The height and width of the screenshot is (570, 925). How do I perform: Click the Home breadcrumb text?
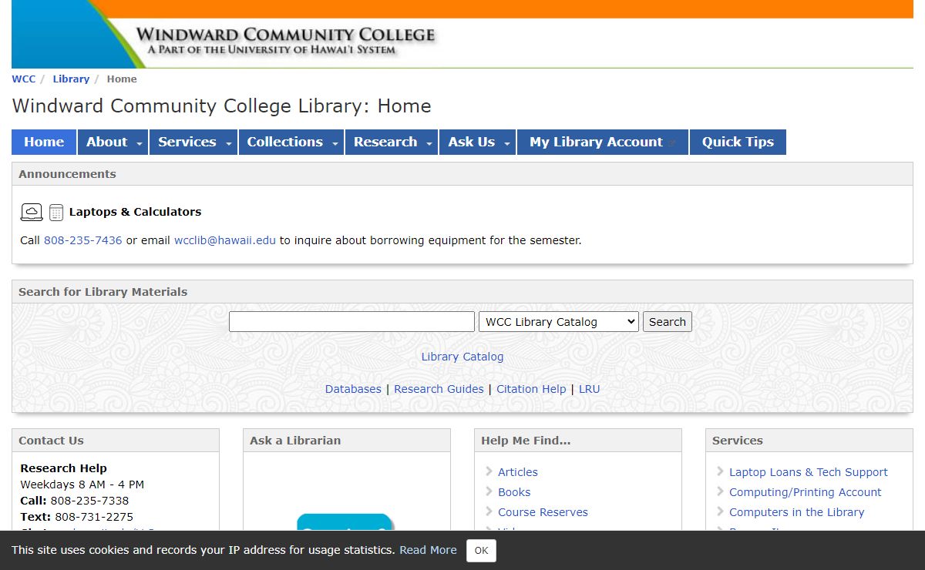[x=122, y=79]
